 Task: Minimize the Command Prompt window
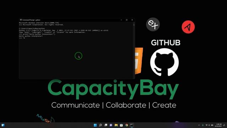click(x=121, y=20)
